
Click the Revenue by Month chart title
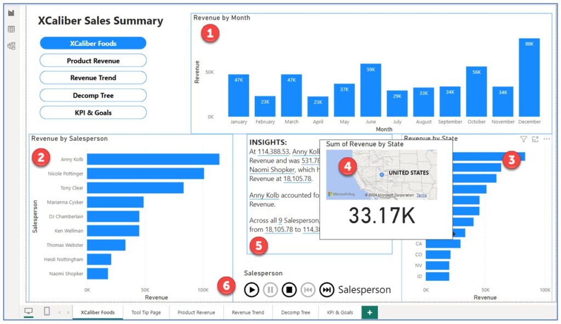coord(222,18)
